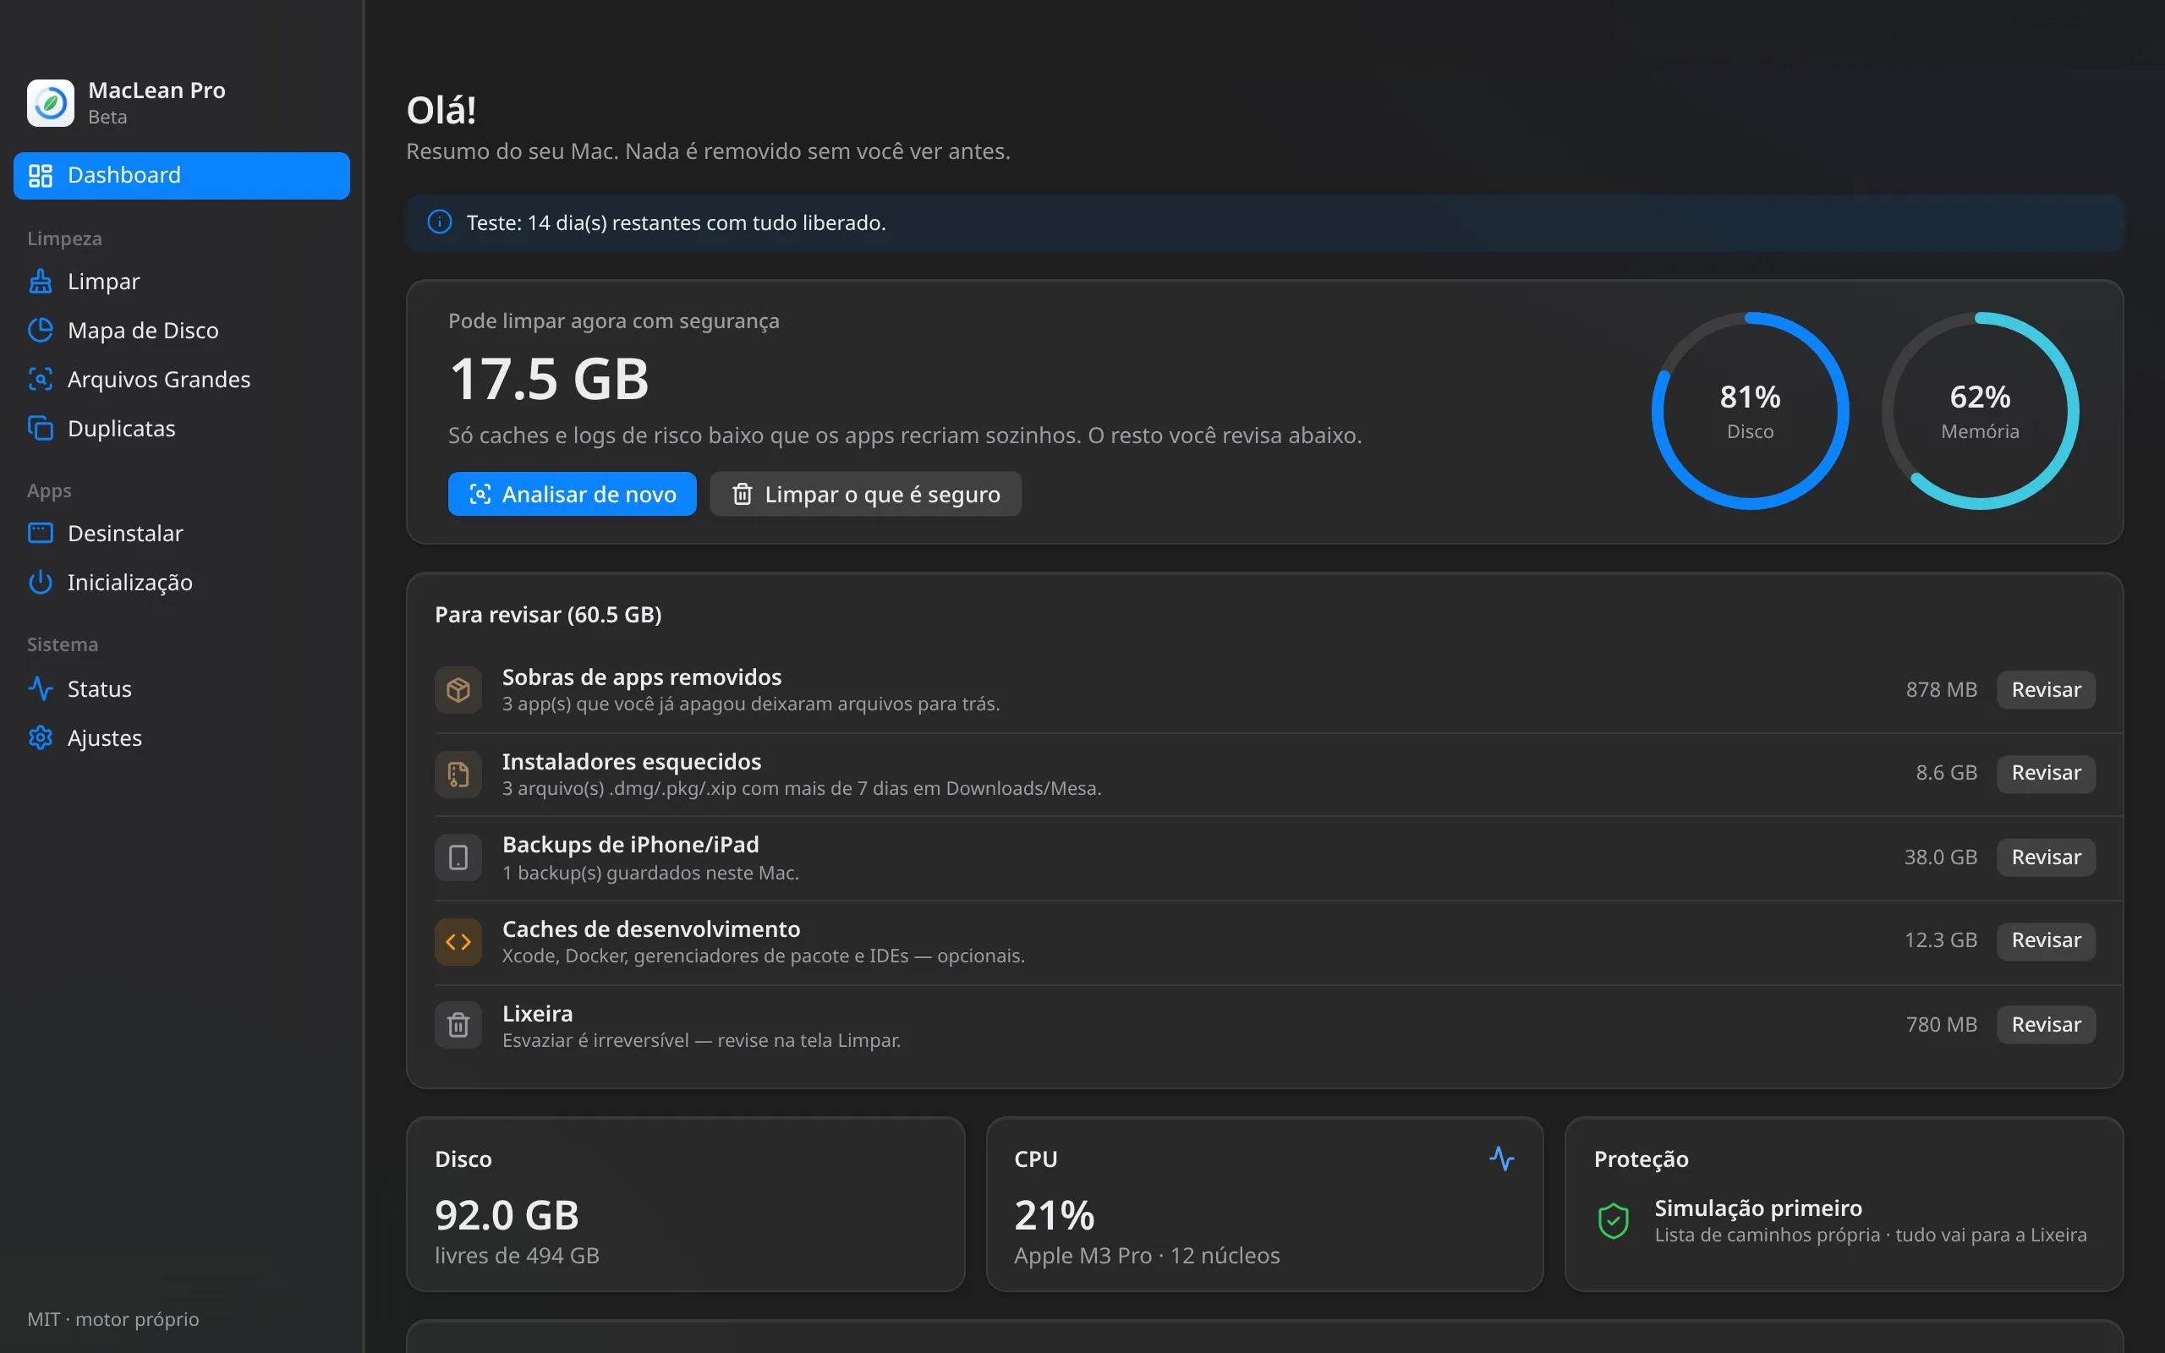The image size is (2165, 1353).
Task: Click the 62% Memória usage ring
Action: pos(1980,411)
